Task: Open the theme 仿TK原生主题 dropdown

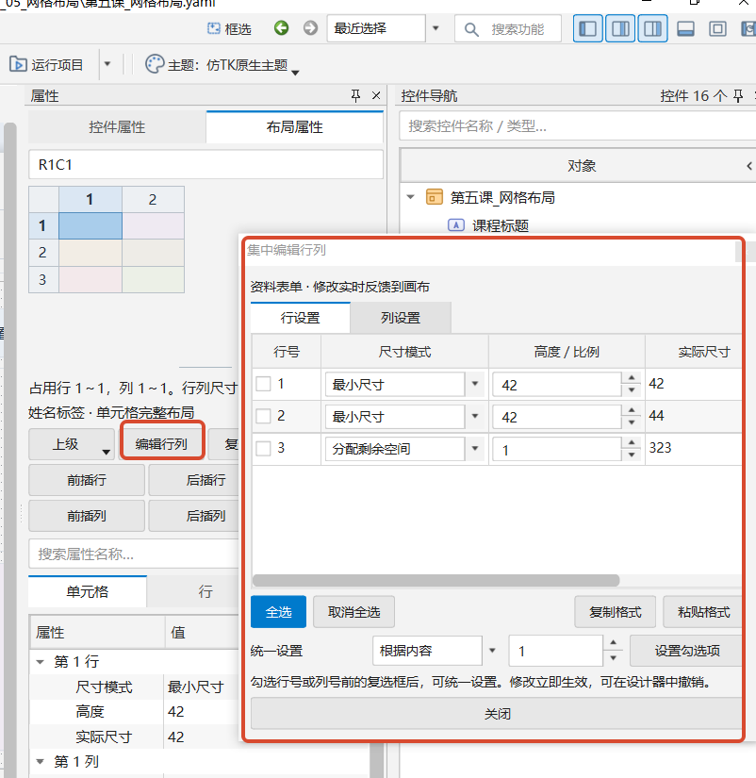Action: pyautogui.click(x=296, y=73)
